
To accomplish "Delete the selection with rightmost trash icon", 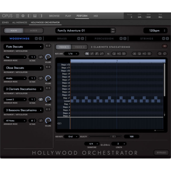I will tap(149, 54).
